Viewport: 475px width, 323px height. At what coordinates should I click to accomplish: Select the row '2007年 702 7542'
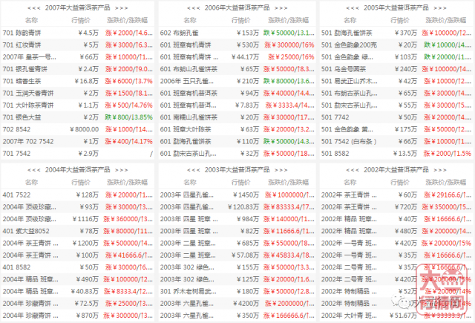77,142
